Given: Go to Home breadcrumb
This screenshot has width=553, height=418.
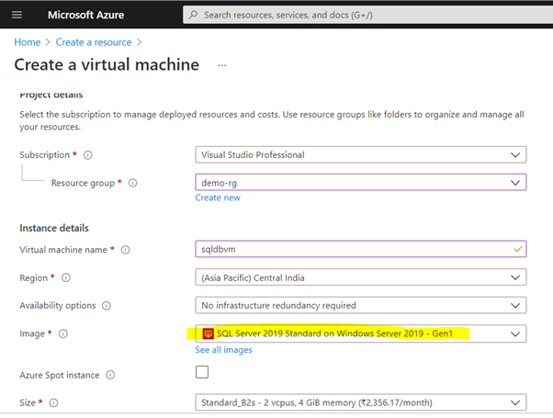Looking at the screenshot, I should pos(28,42).
